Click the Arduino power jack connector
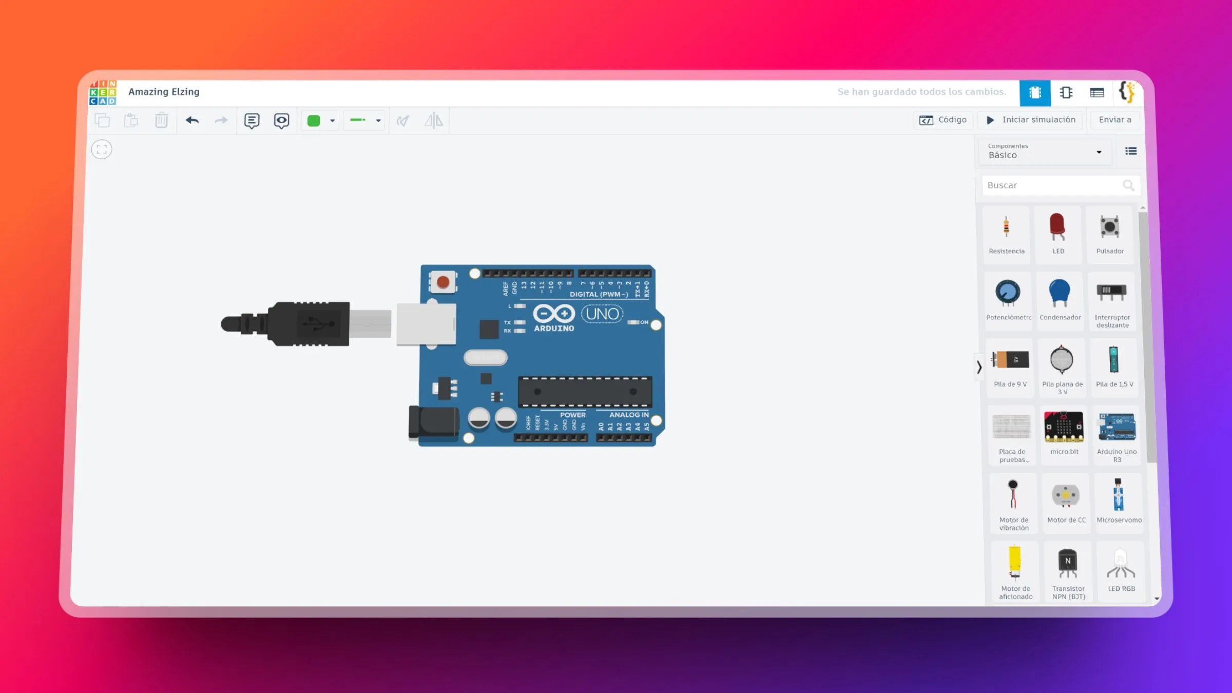The image size is (1232, 693). click(x=434, y=423)
